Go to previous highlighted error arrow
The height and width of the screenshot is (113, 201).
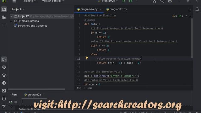(x=186, y=16)
